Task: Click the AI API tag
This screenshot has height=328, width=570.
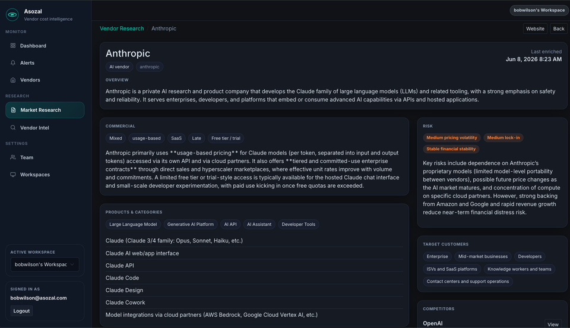Action: point(230,225)
